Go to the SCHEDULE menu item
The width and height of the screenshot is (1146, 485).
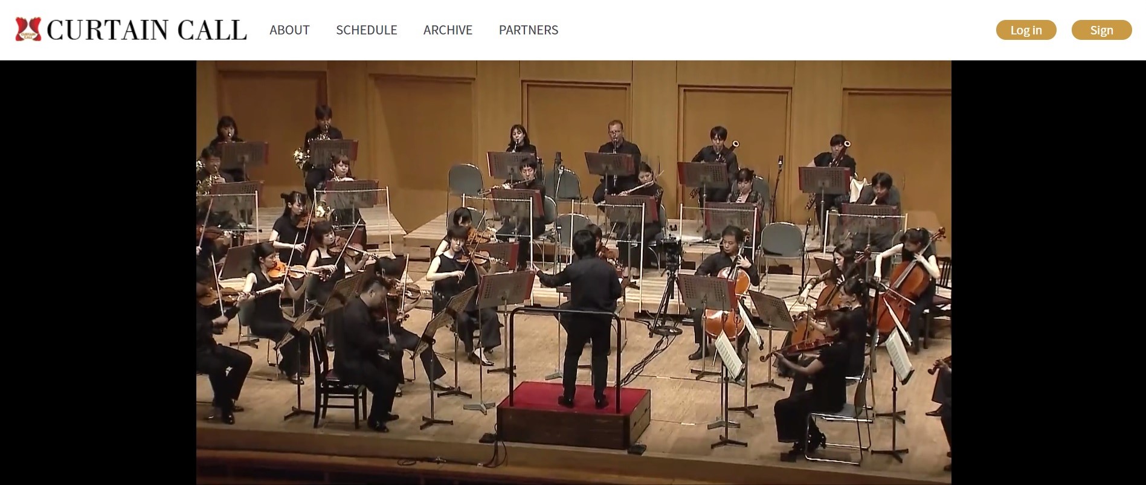(367, 30)
